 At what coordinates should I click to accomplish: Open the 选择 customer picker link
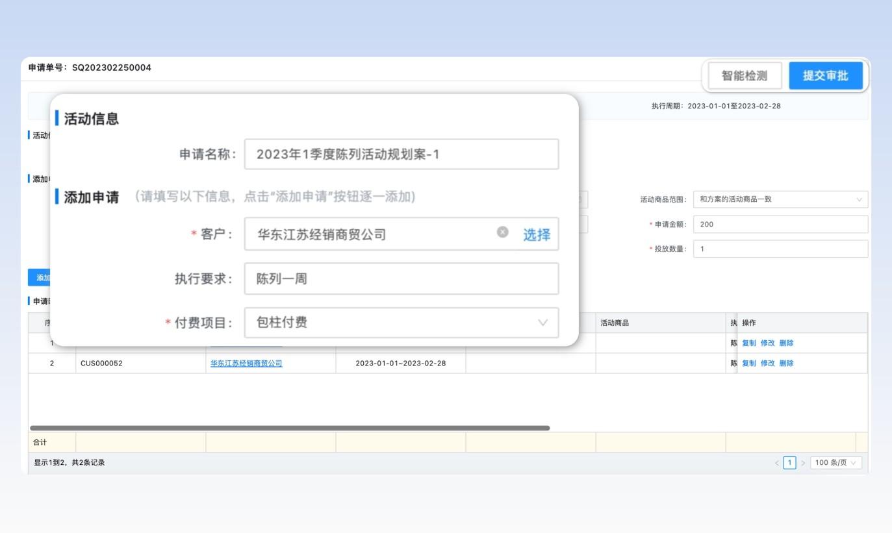click(535, 234)
